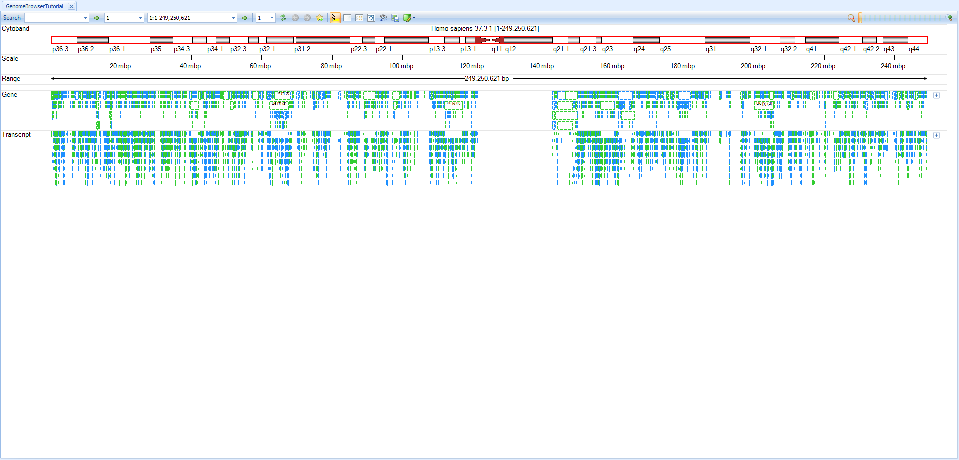The width and height of the screenshot is (959, 460).
Task: Click the green go arrow after Search
Action: click(97, 18)
